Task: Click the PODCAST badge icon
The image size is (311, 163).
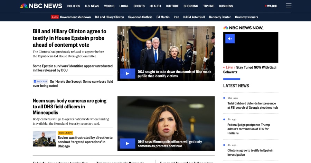Action: click(x=40, y=81)
